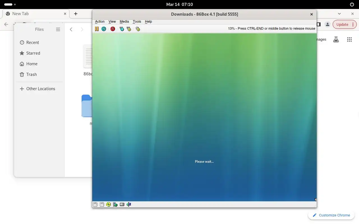Send Ctrl+Alt+Del using the teal keys icon
359x224 pixels.
[122, 29]
